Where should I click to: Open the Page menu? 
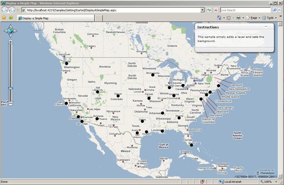click(x=253, y=18)
